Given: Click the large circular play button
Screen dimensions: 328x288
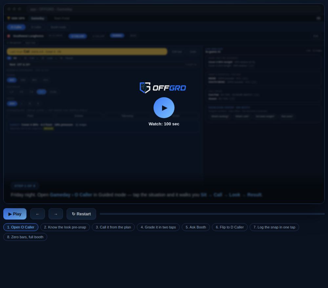Looking at the screenshot, I should click(164, 108).
